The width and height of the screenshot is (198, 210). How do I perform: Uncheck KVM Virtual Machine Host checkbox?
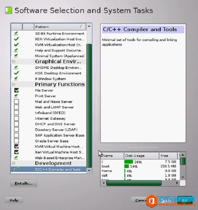[16, 146]
